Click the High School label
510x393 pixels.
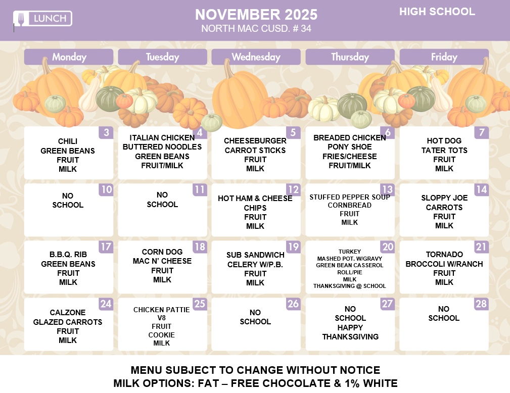pos(437,12)
